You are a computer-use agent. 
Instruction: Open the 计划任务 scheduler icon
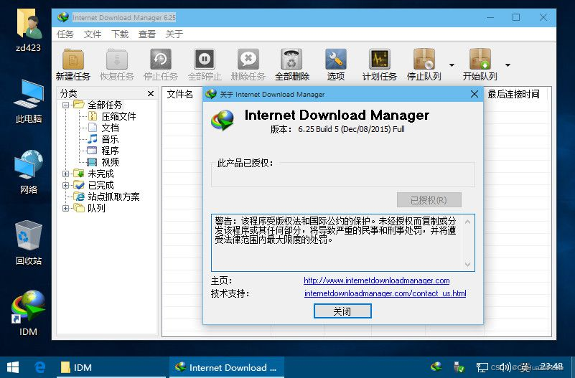click(x=380, y=60)
